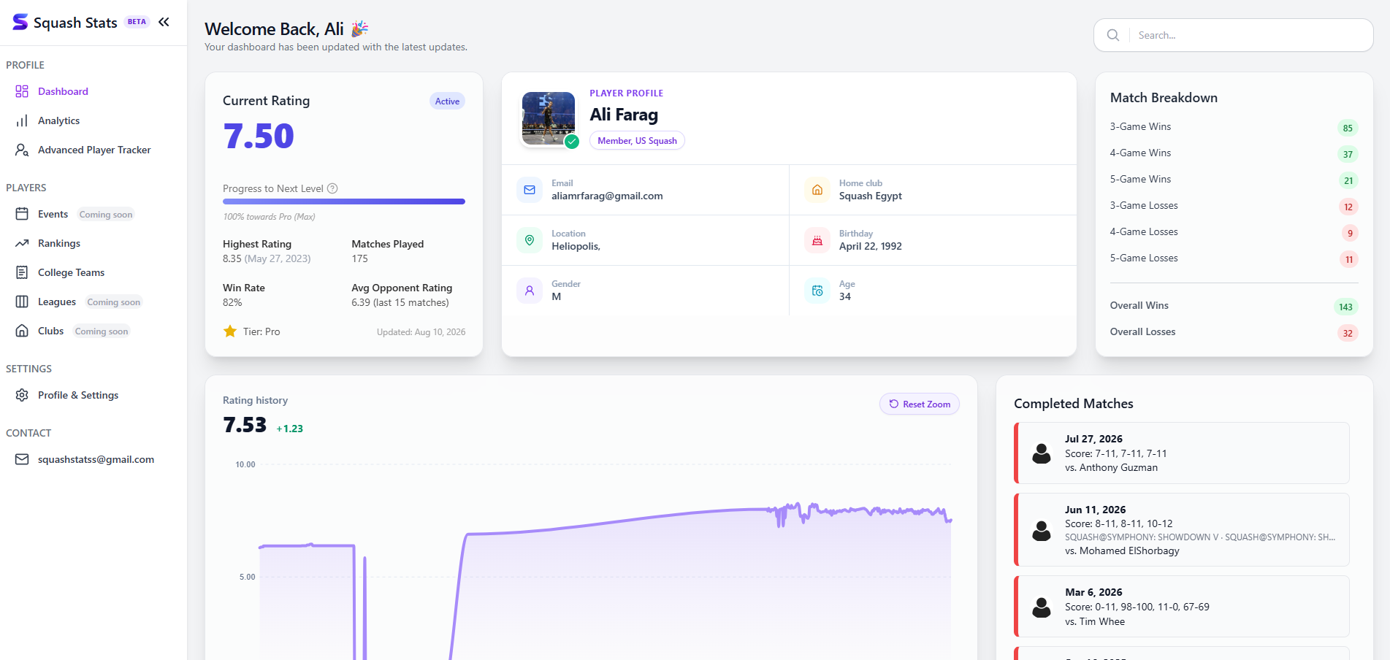Open Advanced Player Tracker
The image size is (1390, 660).
(x=93, y=150)
